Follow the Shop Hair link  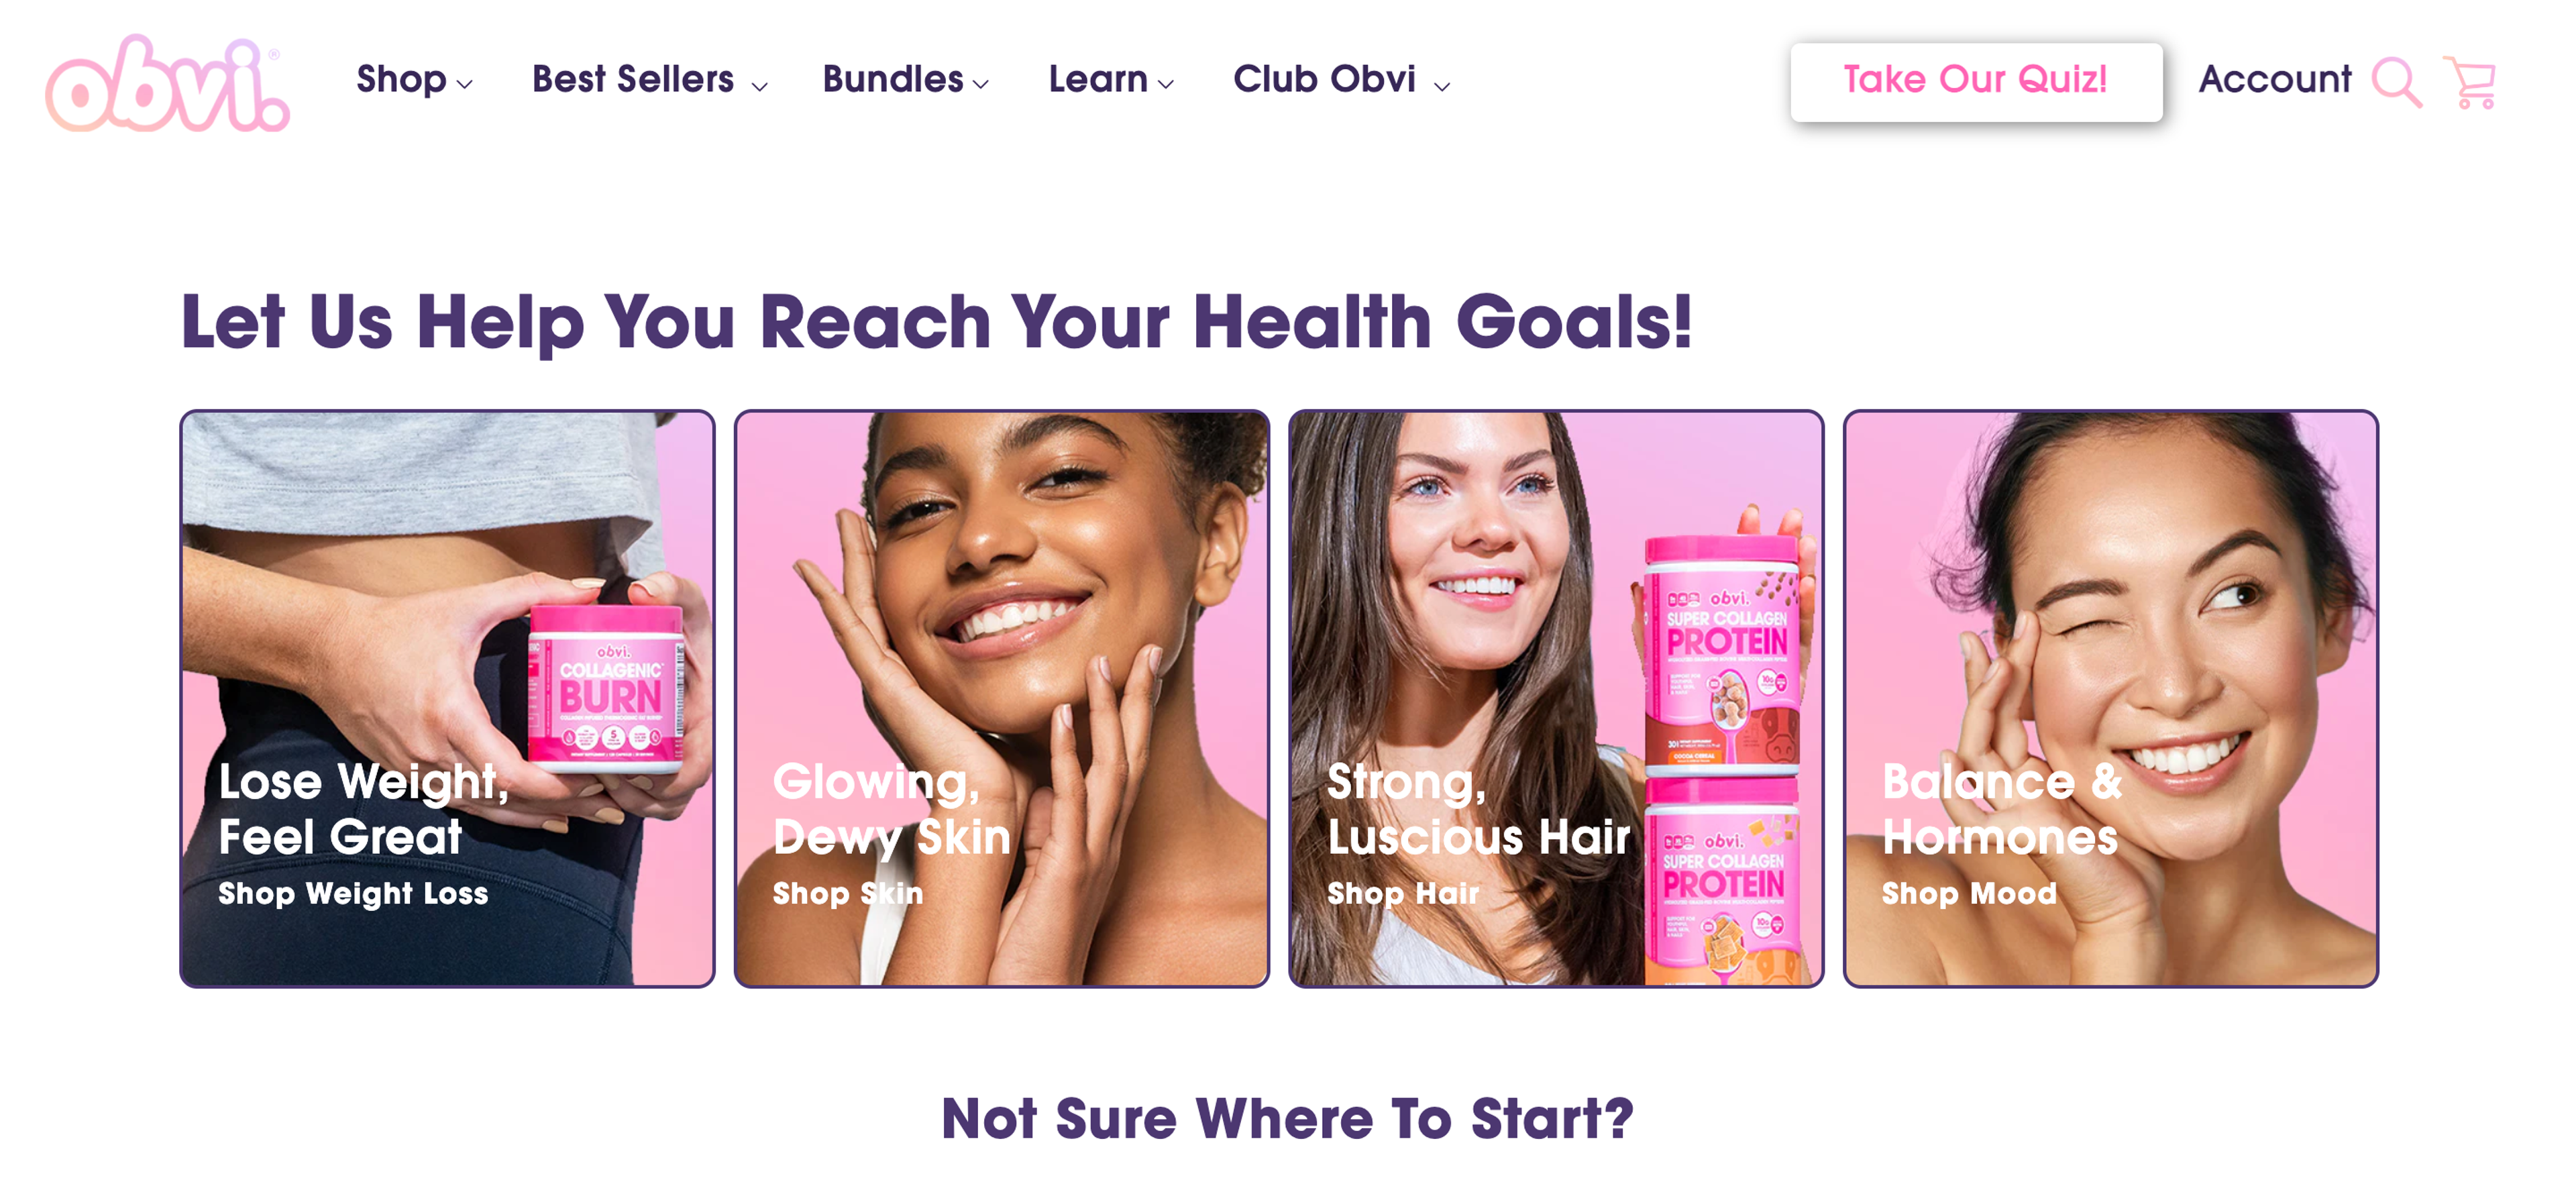1402,892
